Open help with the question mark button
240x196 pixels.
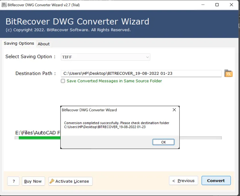(13, 181)
